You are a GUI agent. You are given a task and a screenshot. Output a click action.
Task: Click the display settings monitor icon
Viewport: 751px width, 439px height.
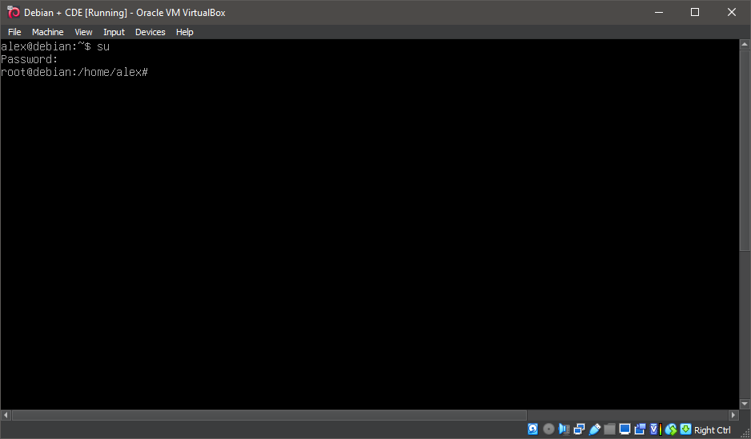624,429
